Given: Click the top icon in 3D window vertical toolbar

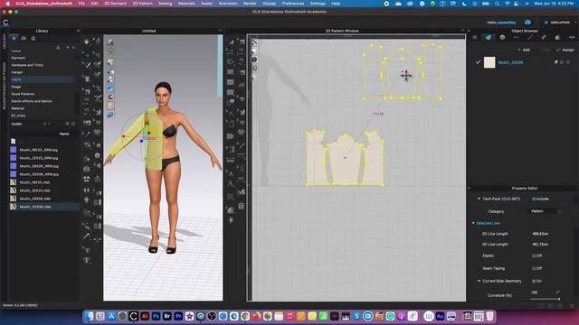Looking at the screenshot, I should (110, 42).
